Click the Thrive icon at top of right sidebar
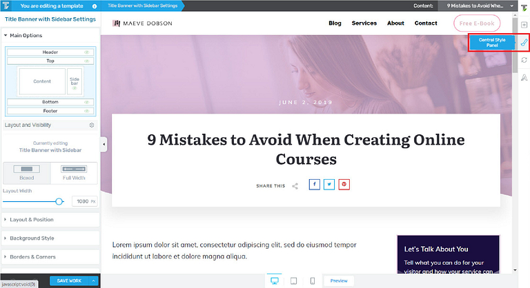530x288 pixels. (524, 8)
